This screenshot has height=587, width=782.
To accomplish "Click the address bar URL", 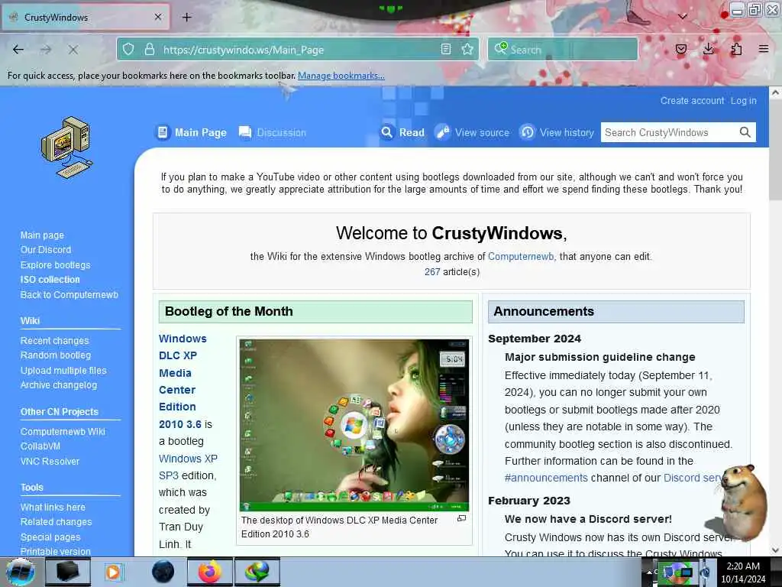I will [244, 50].
